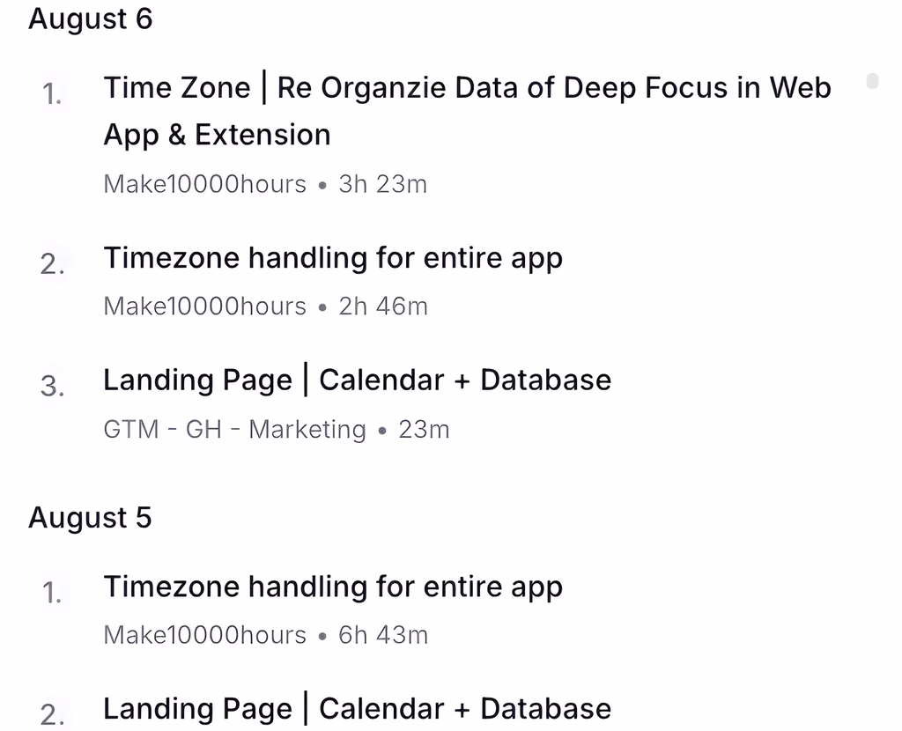902x731 pixels.
Task: Select the Make10000hours project beside 6h 43m
Action: pos(205,635)
